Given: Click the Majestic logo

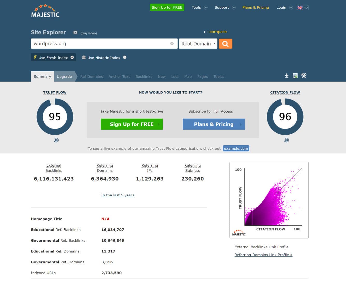Looking at the screenshot, I should [45, 11].
